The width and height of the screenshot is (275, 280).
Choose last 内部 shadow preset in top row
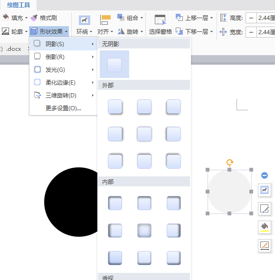tap(174, 203)
